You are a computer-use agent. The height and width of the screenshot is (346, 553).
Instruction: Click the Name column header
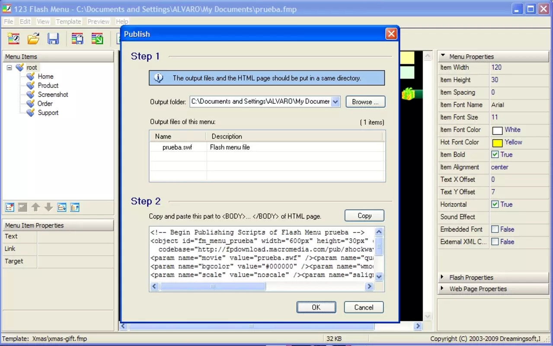pos(178,136)
